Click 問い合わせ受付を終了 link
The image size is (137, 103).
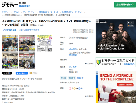coord(30,30)
